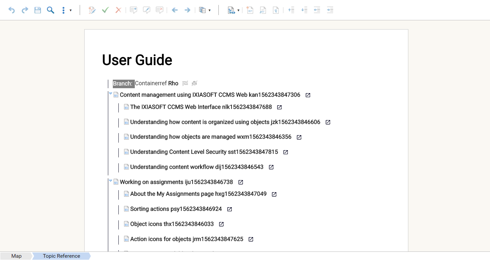Select The IXIASOFT CCMS Web Interface topic
The width and height of the screenshot is (490, 260).
click(x=201, y=107)
